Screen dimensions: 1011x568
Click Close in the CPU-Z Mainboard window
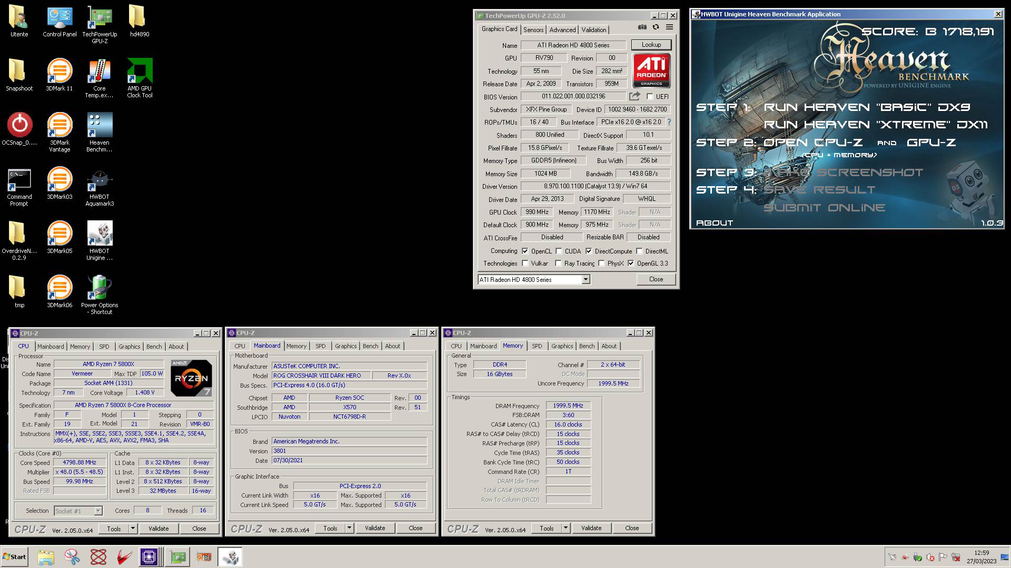click(x=415, y=528)
